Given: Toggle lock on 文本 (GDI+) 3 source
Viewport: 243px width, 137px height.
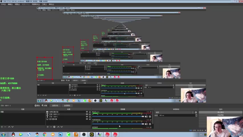Looking at the screenshot, I should point(90,114).
